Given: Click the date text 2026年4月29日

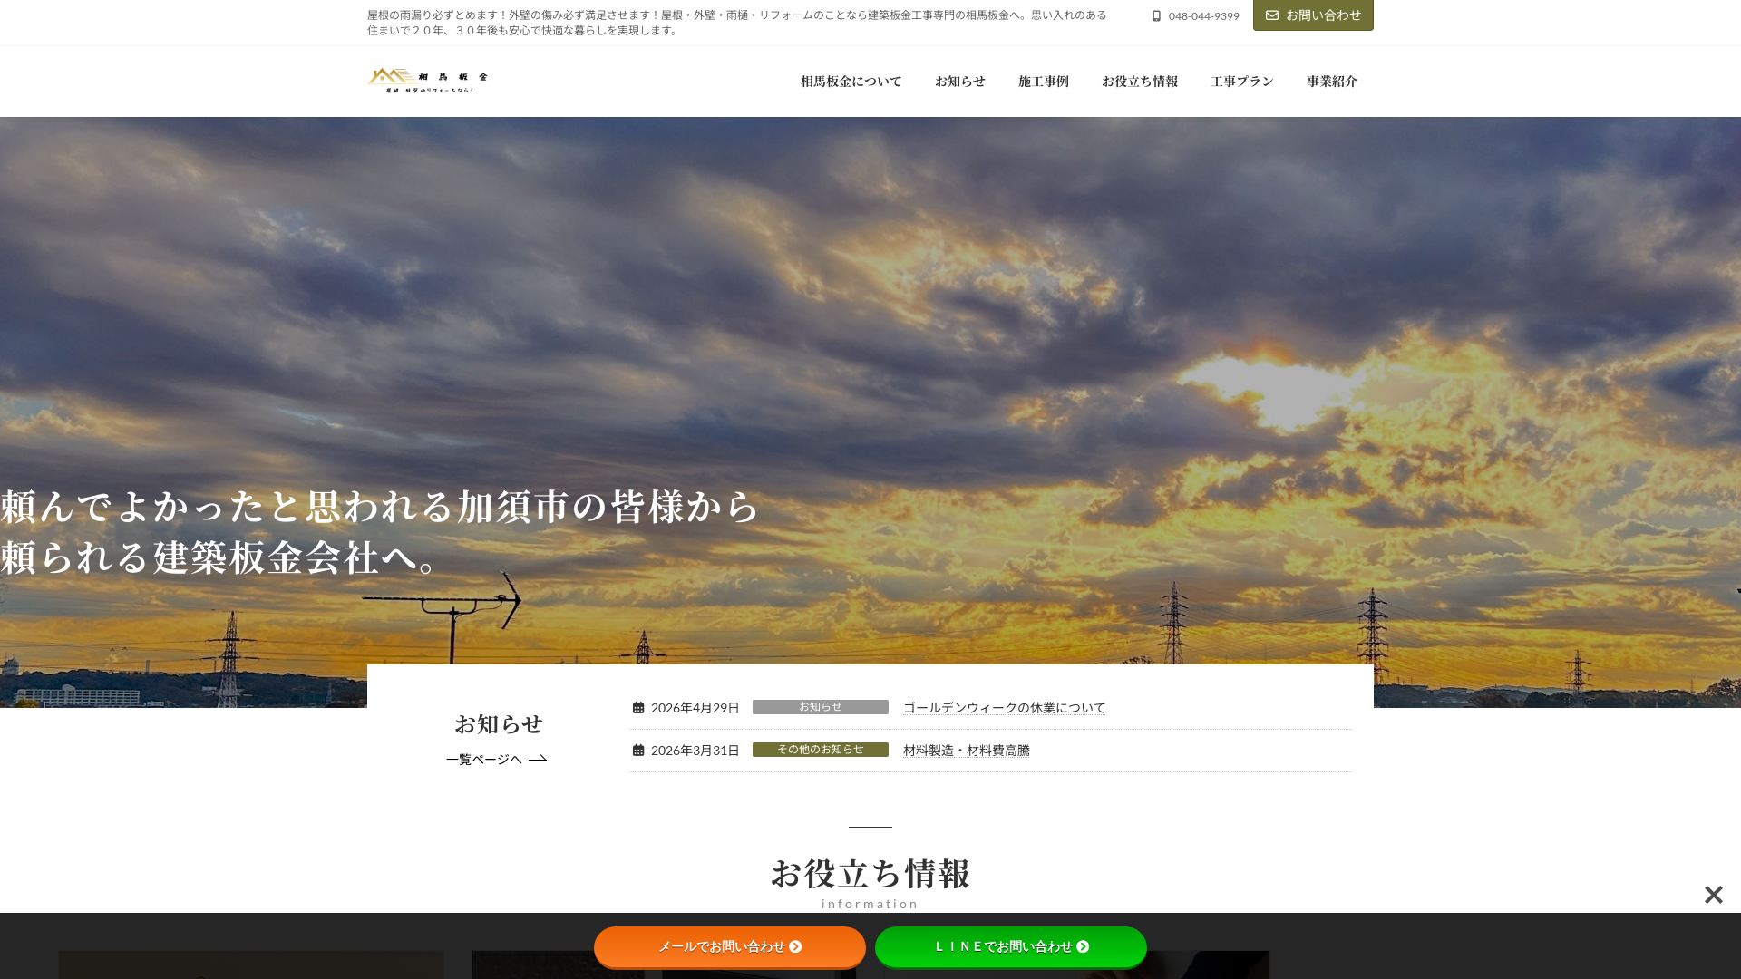Looking at the screenshot, I should point(695,708).
